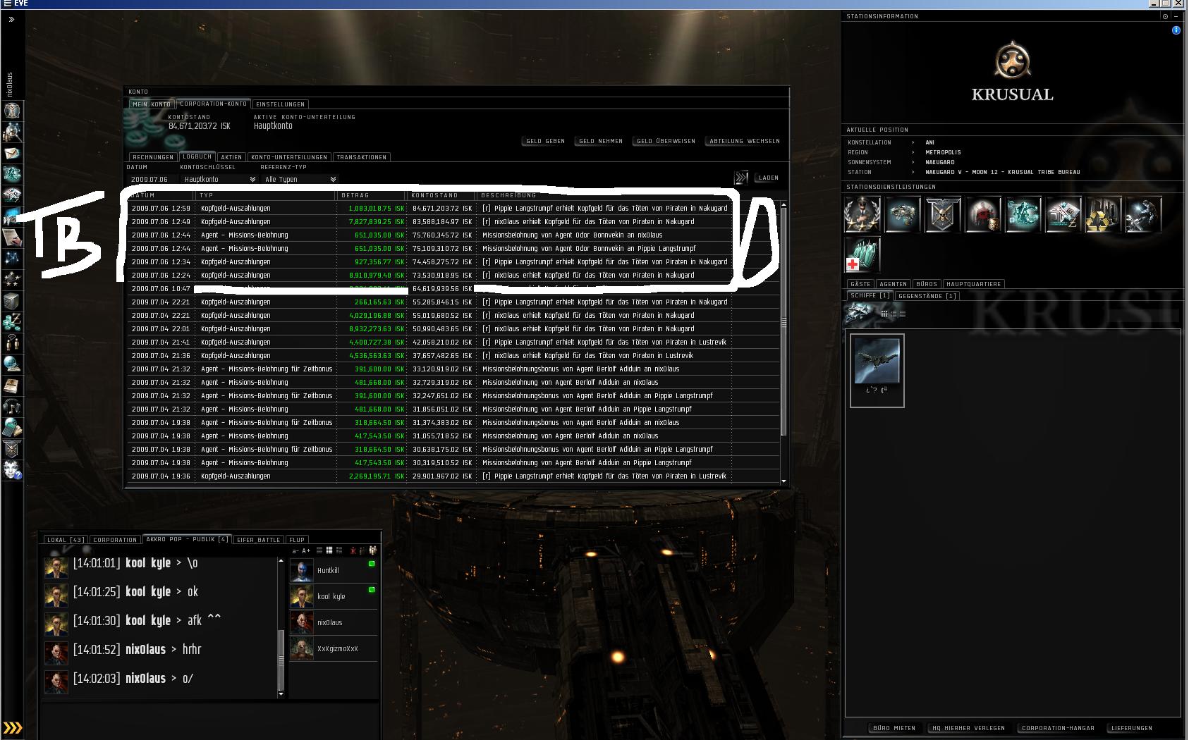Image resolution: width=1189 pixels, height=740 pixels.
Task: Select the third chat text layout icon
Action: pyautogui.click(x=339, y=550)
